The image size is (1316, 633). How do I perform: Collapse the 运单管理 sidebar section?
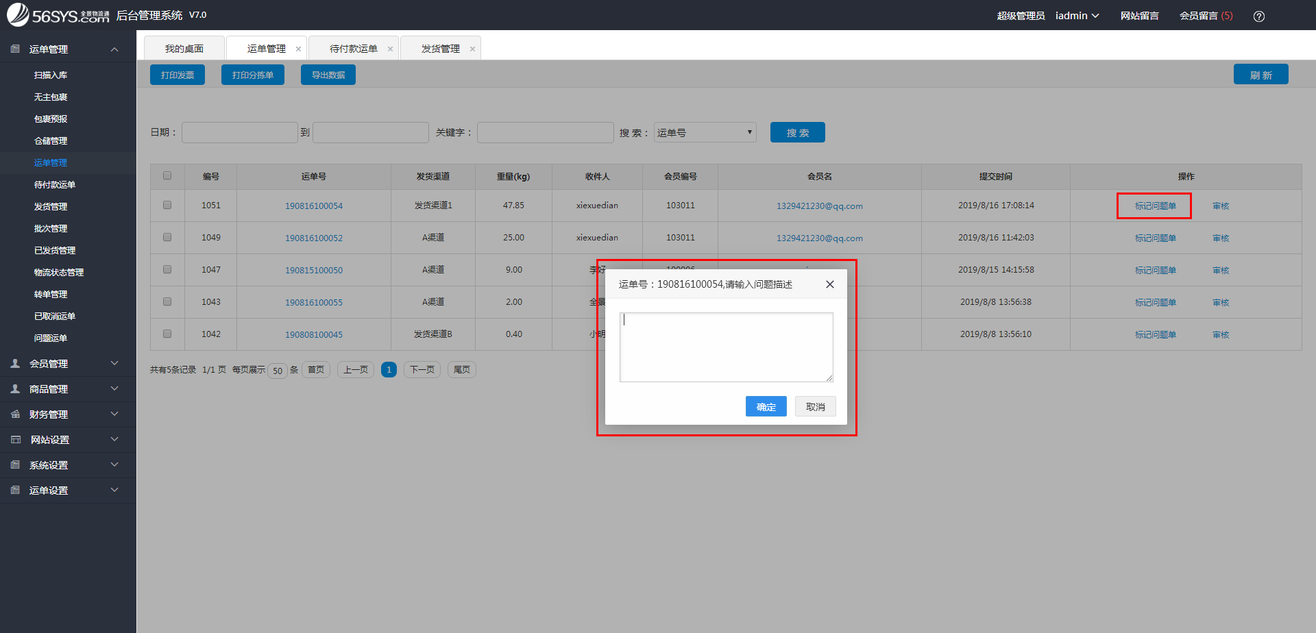[x=114, y=49]
